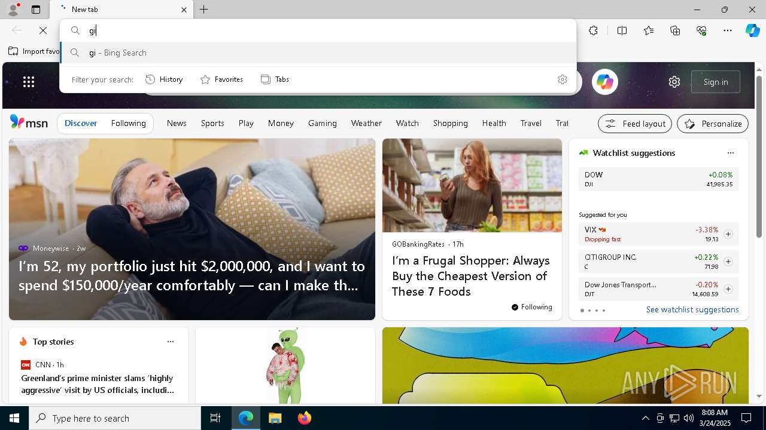Open the grocery shopper article image
This screenshot has width=766, height=430.
tap(472, 185)
